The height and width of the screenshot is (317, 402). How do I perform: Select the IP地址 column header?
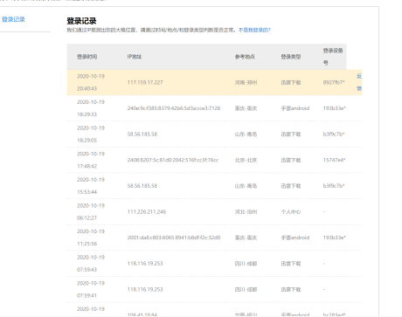pyautogui.click(x=135, y=57)
